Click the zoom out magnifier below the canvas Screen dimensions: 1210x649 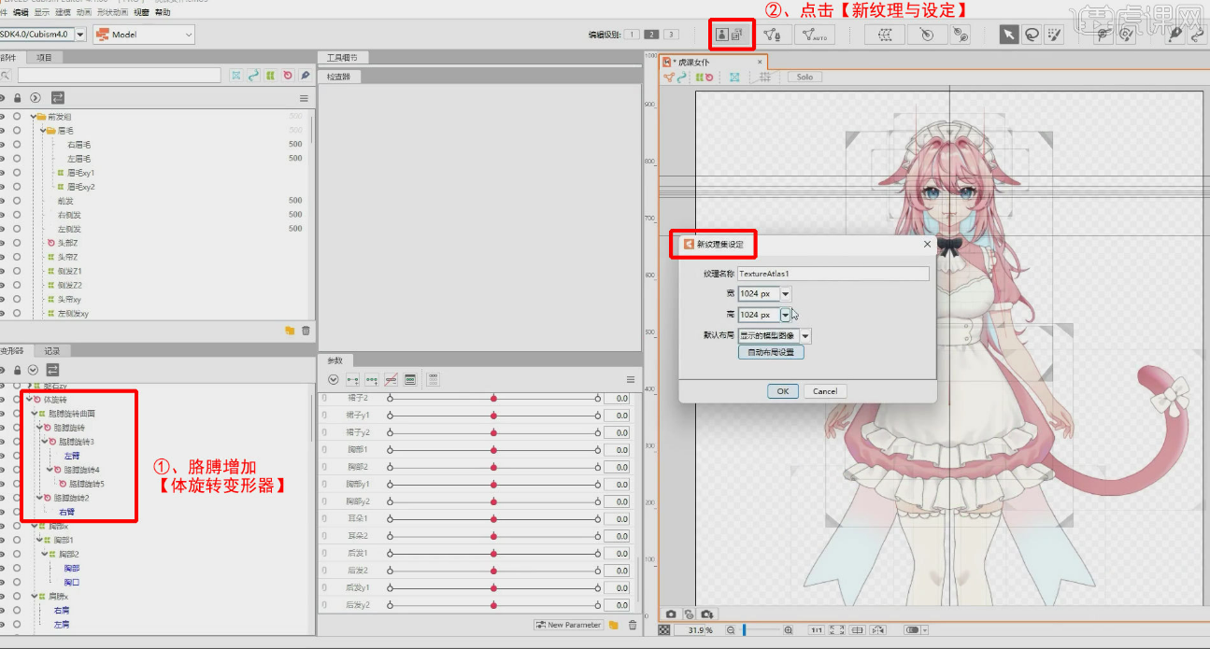pos(731,630)
